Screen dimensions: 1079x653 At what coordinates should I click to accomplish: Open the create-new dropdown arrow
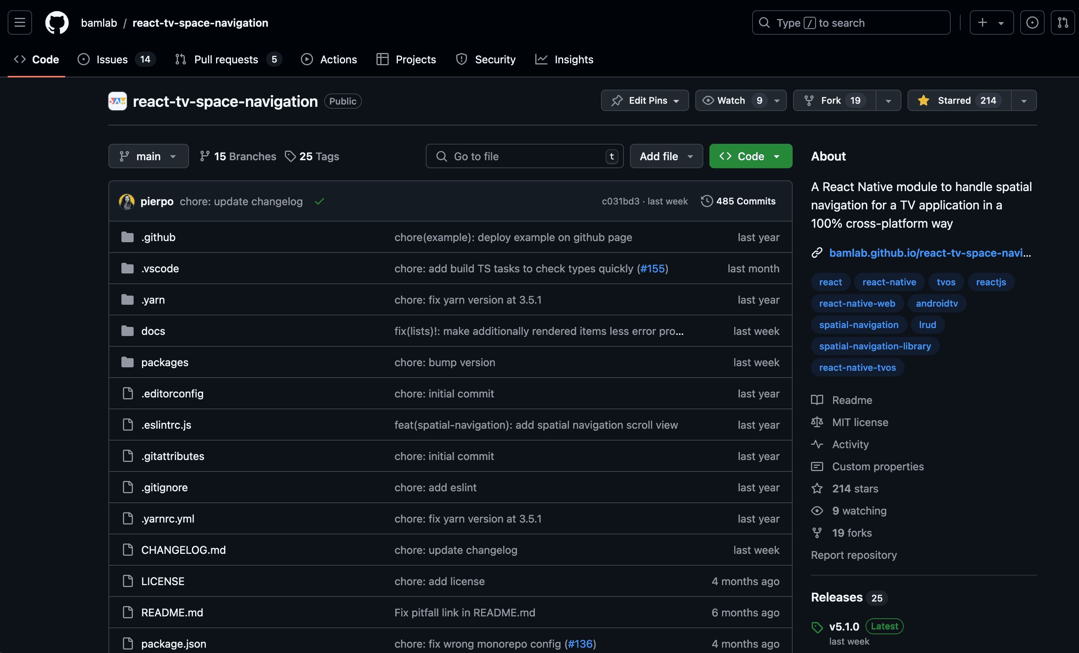pos(1001,23)
